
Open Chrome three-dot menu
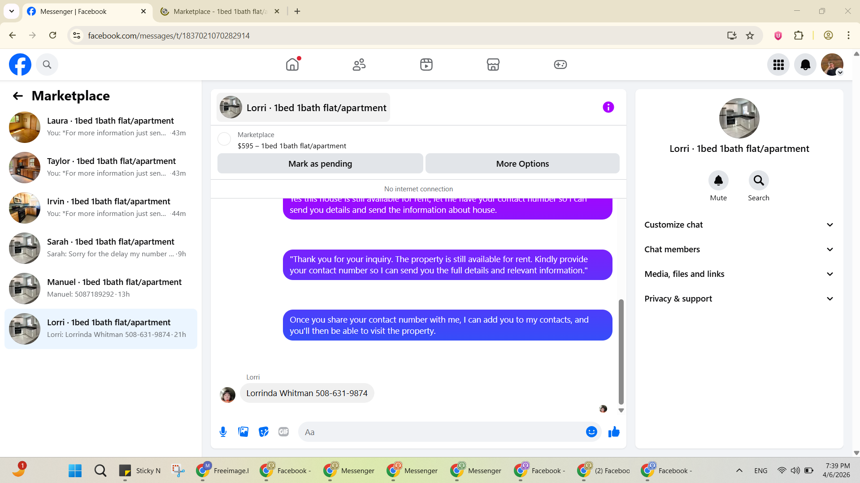pos(848,35)
